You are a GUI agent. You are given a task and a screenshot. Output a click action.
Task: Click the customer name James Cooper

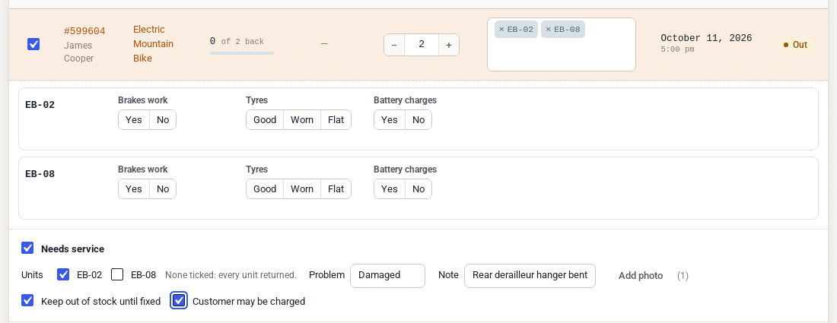coord(78,52)
